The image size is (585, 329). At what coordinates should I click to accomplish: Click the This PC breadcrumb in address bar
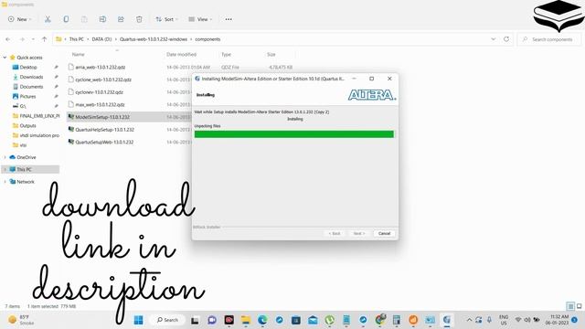pos(77,39)
